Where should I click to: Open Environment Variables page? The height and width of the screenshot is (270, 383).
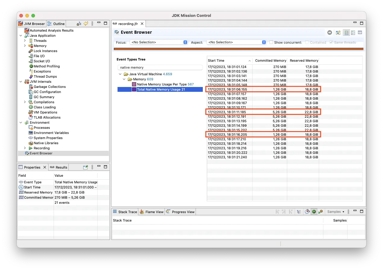click(51, 133)
